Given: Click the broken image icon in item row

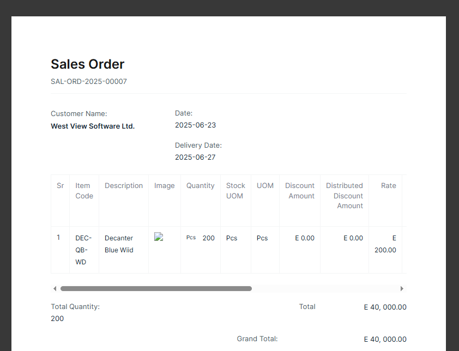Looking at the screenshot, I should (x=159, y=237).
